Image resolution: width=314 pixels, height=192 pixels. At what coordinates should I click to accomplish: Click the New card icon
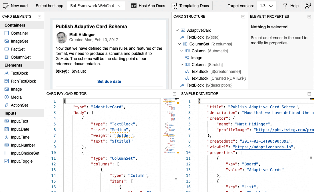[5, 6]
